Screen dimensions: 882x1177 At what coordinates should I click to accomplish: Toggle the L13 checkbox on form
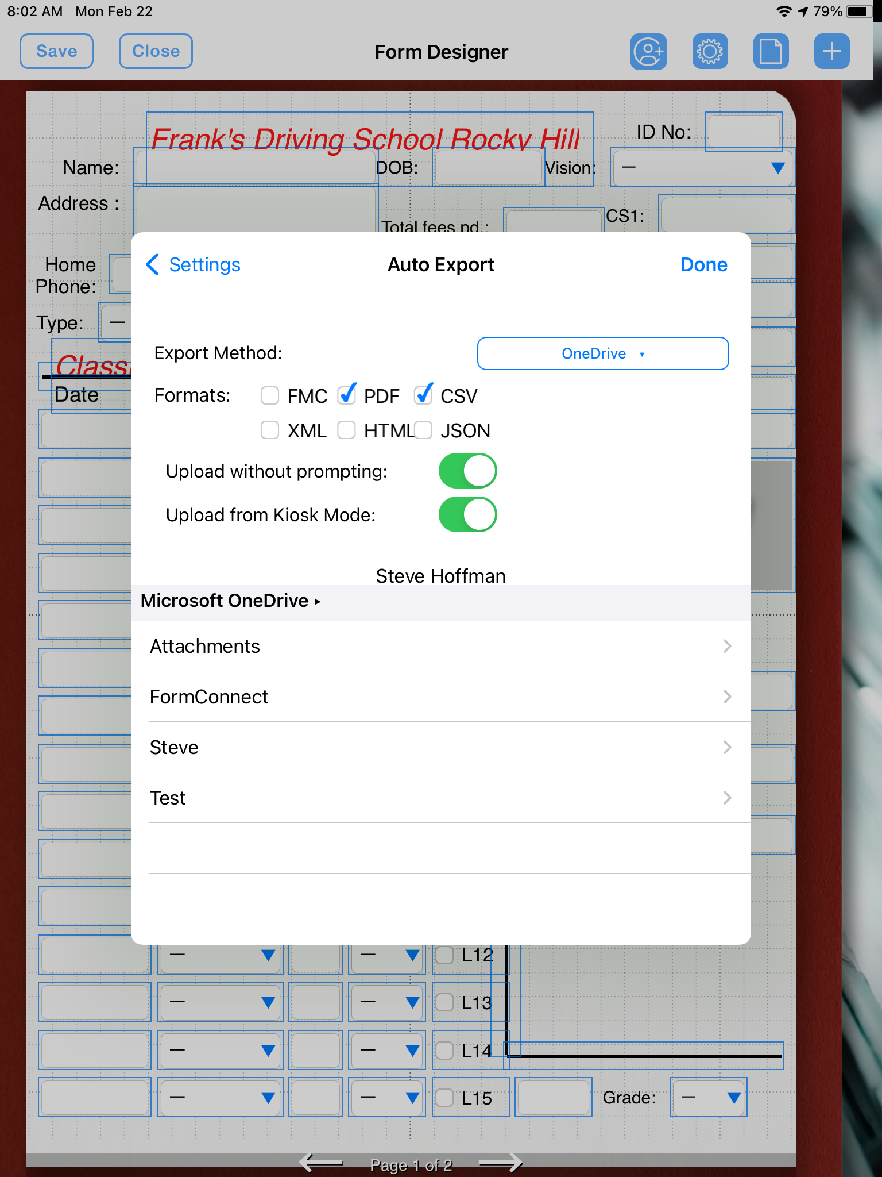[x=444, y=1002]
